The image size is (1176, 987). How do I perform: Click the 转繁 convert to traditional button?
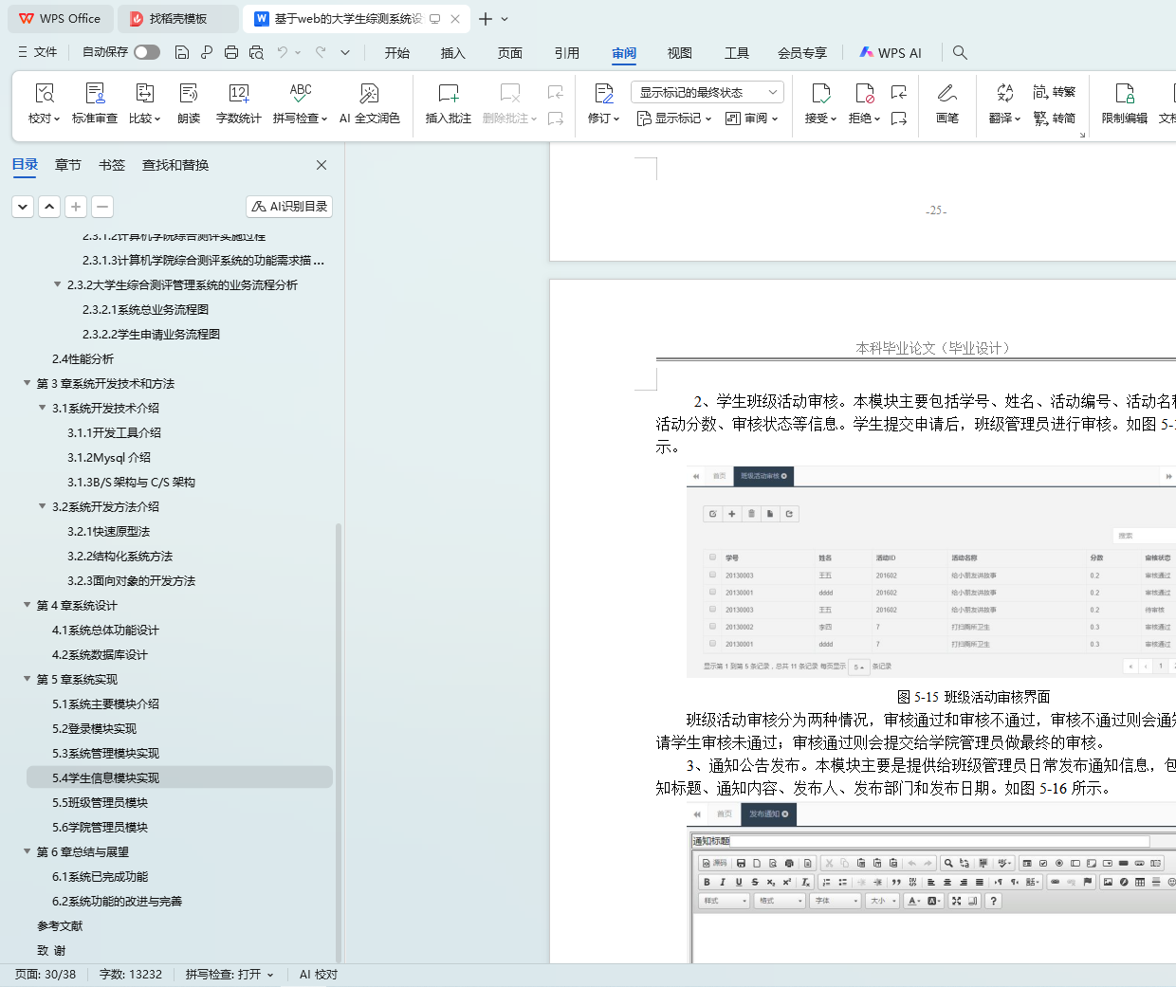point(1055,92)
